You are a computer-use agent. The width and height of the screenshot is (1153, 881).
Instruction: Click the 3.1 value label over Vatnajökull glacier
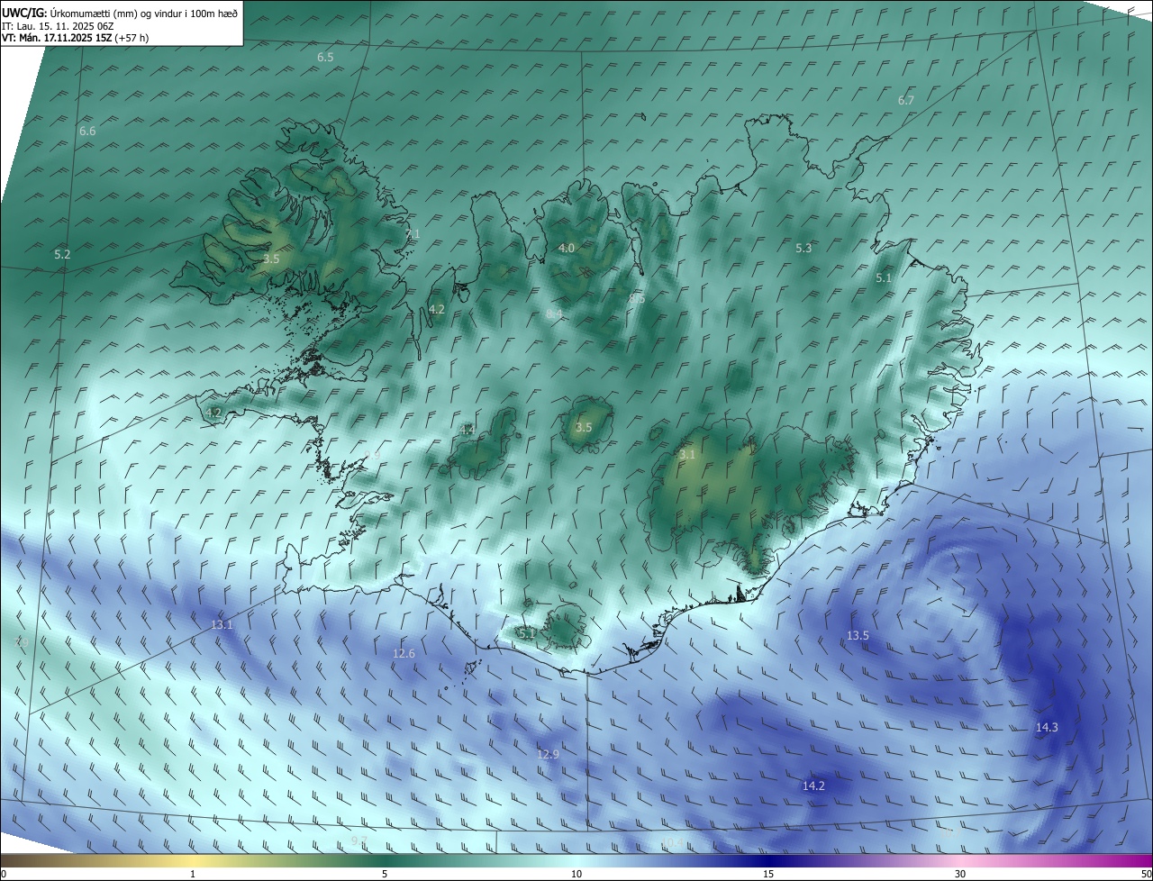coord(687,455)
